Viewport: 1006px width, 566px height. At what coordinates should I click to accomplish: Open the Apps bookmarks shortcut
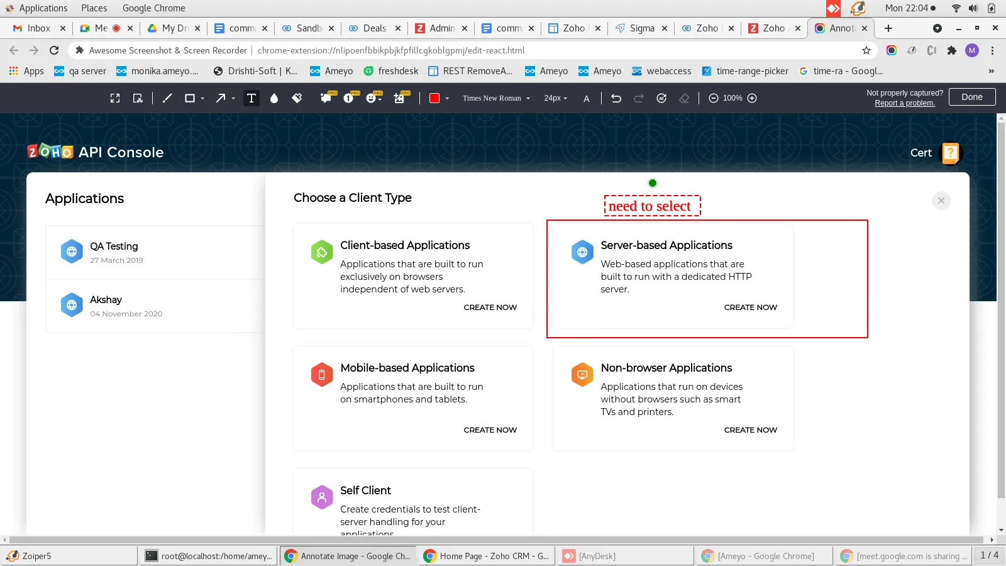(26, 71)
